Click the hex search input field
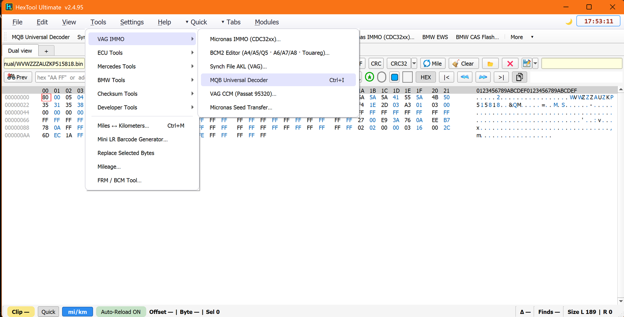The width and height of the screenshot is (624, 317). click(x=60, y=77)
